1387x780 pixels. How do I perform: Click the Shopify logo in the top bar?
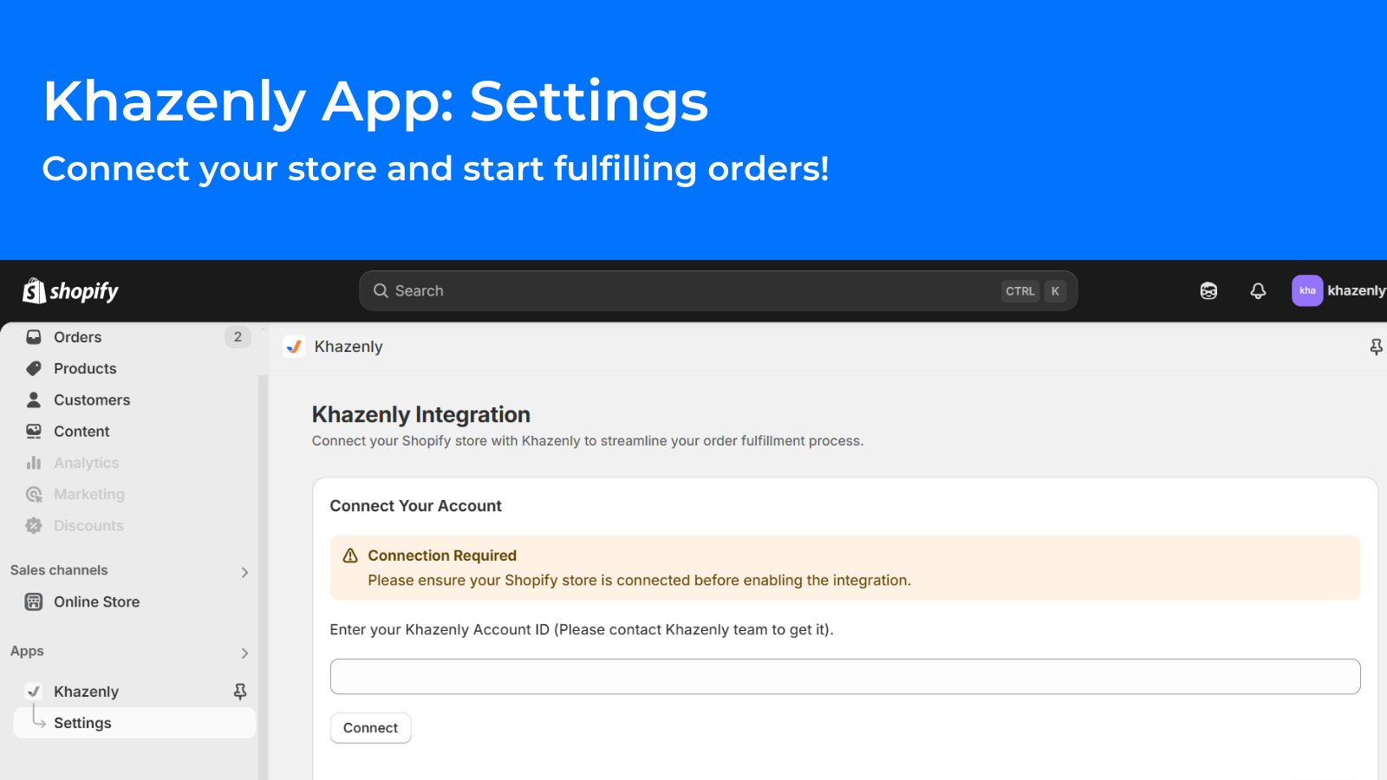tap(69, 290)
